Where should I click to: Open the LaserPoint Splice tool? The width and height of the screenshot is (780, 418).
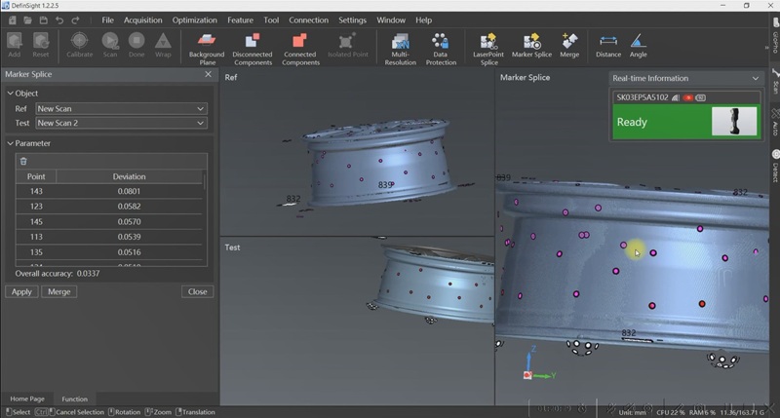point(487,42)
